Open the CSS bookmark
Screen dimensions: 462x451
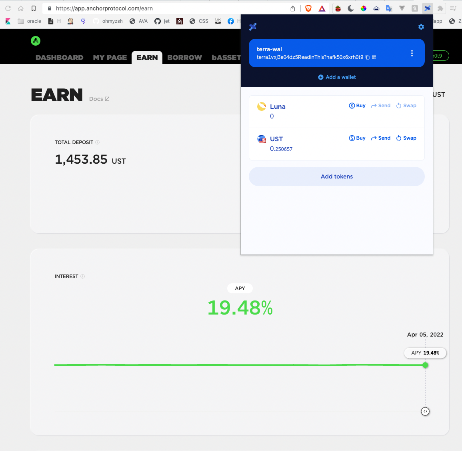[199, 21]
